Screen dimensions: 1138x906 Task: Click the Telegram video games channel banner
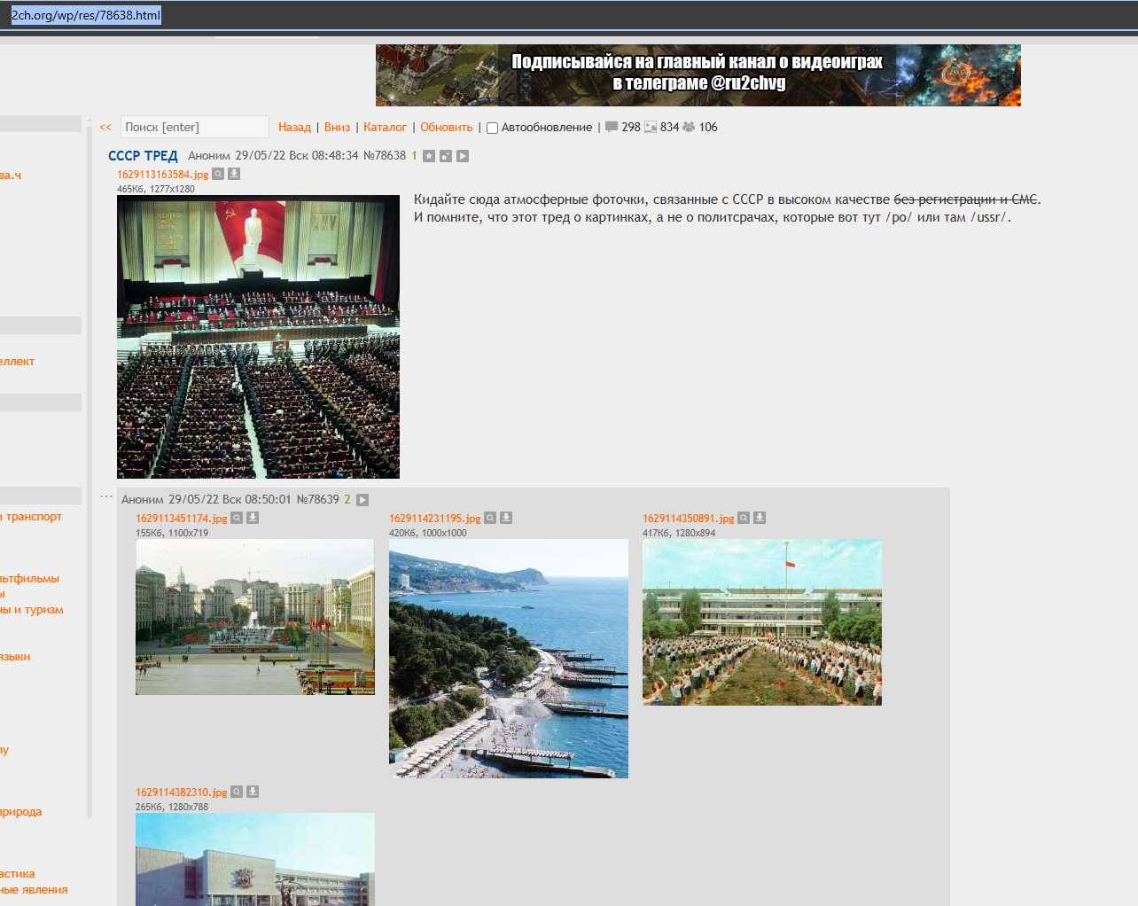(698, 75)
